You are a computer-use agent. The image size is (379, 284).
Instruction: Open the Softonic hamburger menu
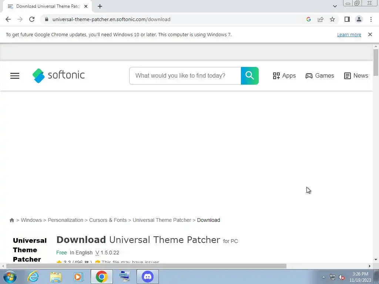tap(15, 76)
